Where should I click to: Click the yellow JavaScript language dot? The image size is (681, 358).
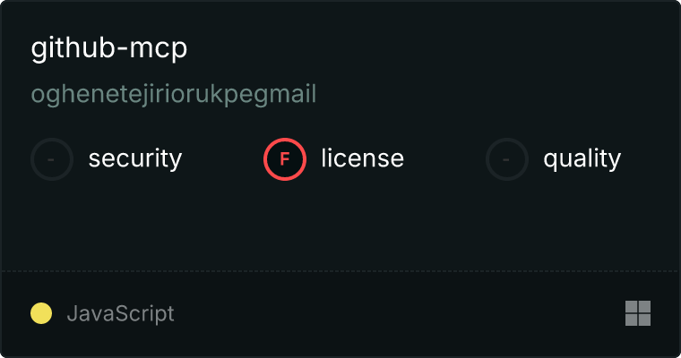coord(41,313)
